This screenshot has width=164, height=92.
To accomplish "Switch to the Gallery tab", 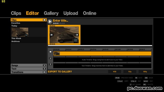I will (x=51, y=13).
